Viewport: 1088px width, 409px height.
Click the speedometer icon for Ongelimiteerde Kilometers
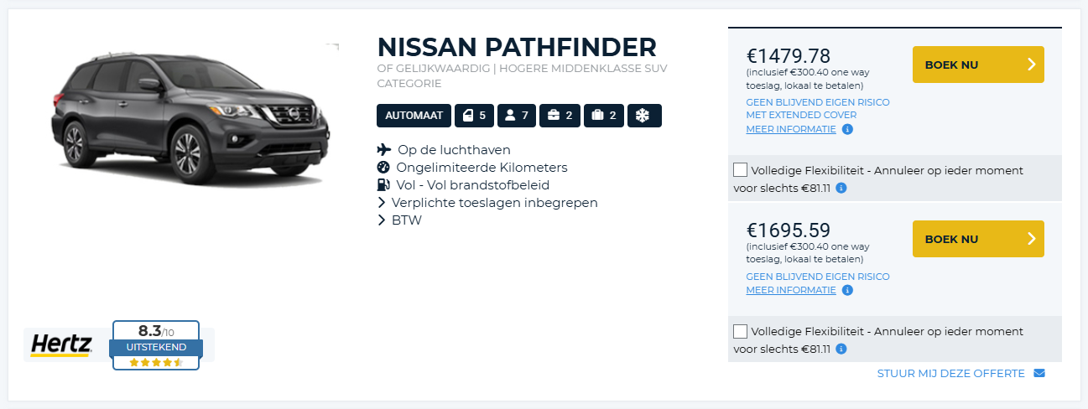click(383, 168)
